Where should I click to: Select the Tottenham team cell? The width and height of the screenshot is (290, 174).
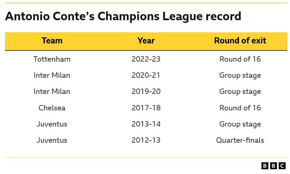(52, 59)
